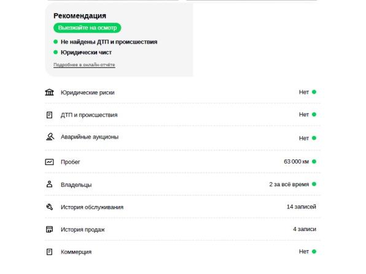
Task: Click the document icon next to ДТП и происшествия
Action: 49,115
